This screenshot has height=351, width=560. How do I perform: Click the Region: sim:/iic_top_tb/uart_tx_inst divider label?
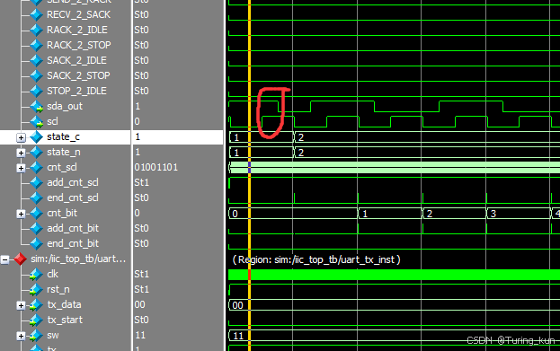pos(316,259)
